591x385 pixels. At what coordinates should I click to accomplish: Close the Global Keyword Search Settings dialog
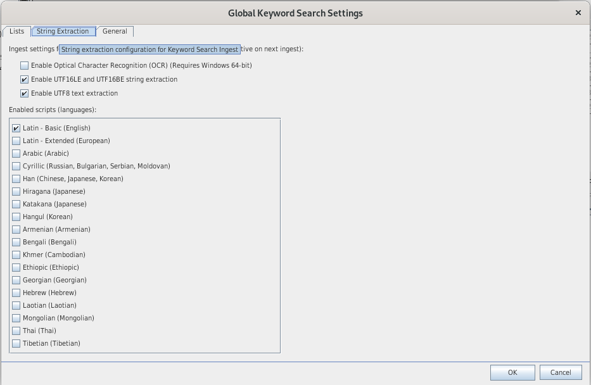[x=578, y=13]
